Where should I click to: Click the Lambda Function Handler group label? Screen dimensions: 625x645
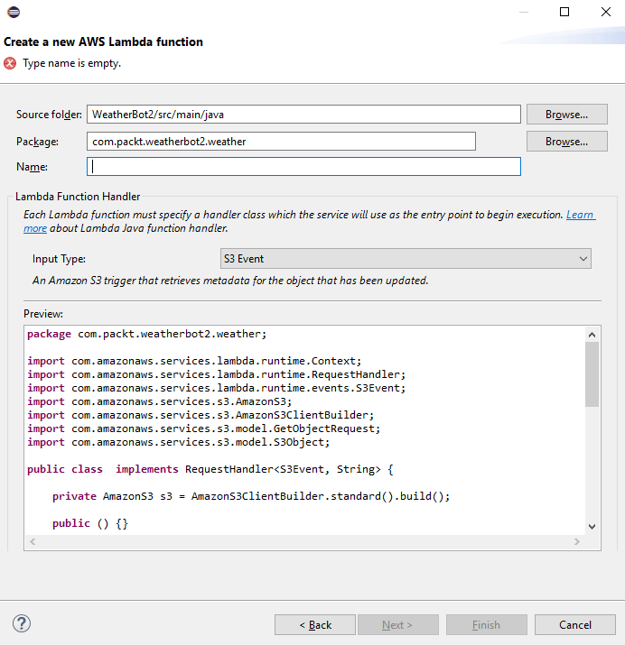[x=78, y=197]
